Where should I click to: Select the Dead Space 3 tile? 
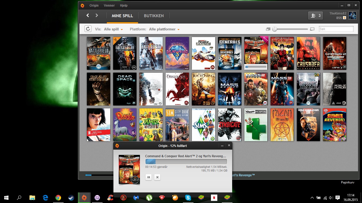pos(151,89)
